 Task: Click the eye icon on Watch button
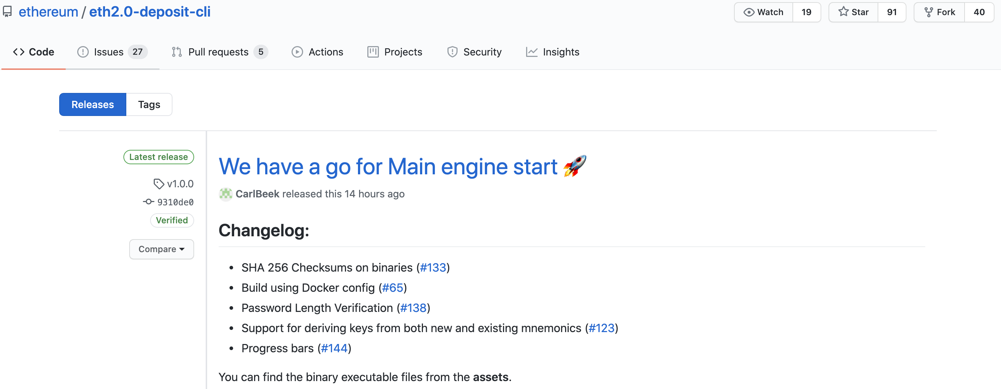(x=748, y=12)
